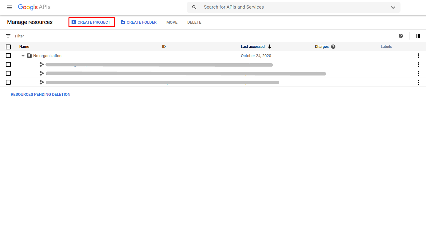Open the navigation hamburger menu
Viewport: 426px width, 236px height.
(x=9, y=7)
